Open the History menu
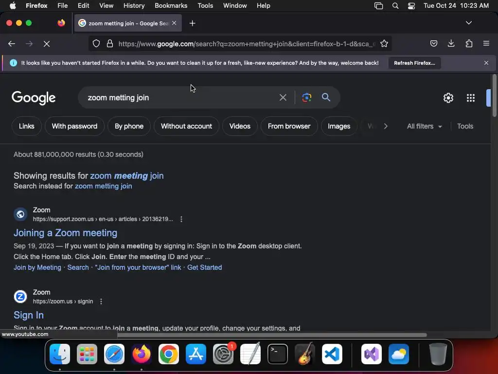 (x=134, y=6)
